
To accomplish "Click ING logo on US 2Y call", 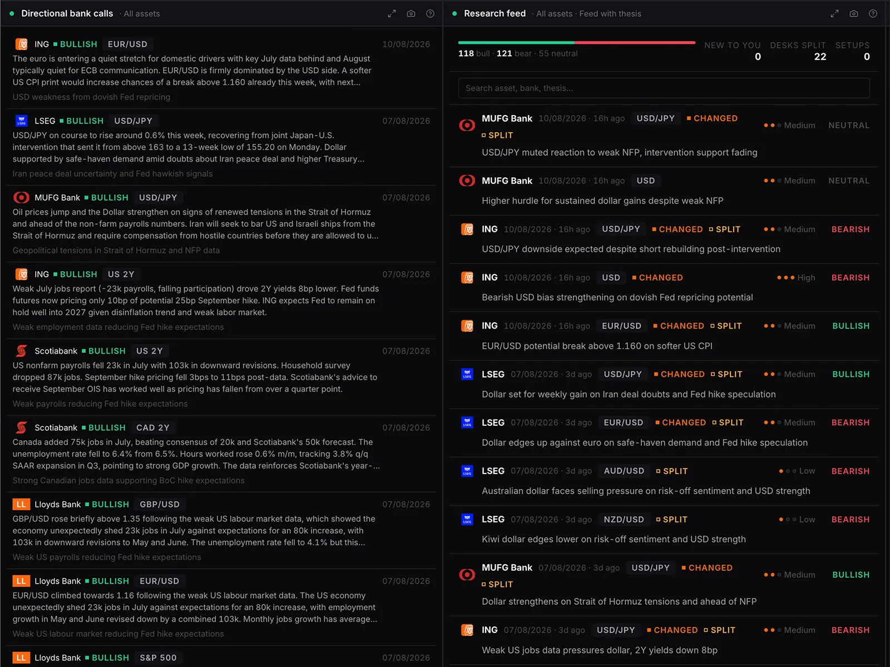I will [22, 274].
